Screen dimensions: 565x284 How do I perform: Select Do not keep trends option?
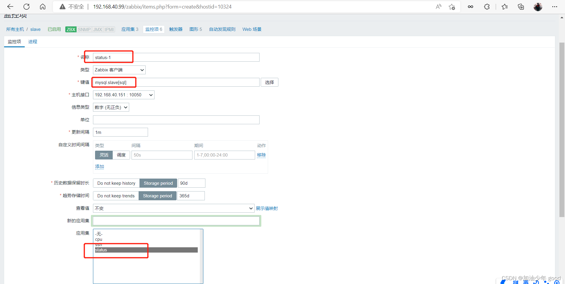[x=116, y=196]
